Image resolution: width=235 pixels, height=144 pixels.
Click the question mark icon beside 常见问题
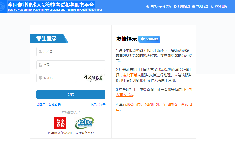pos(193,6)
